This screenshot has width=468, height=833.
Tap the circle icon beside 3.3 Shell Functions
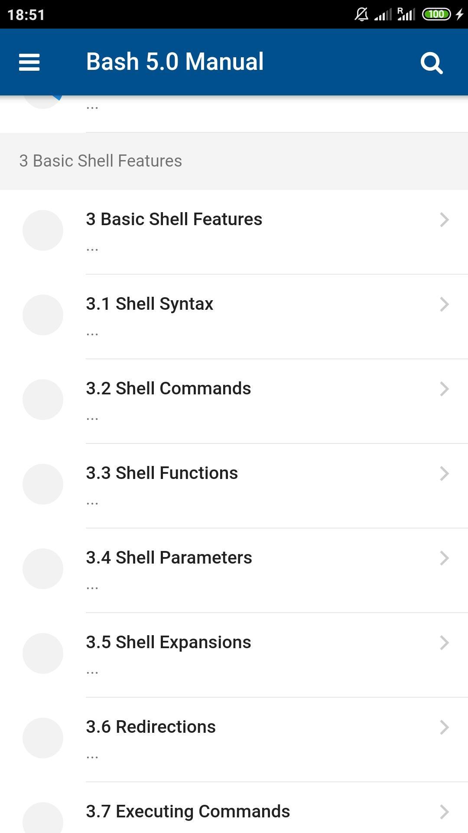tap(43, 484)
